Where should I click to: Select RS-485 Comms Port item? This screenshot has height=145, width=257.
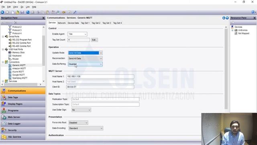point(21,46)
